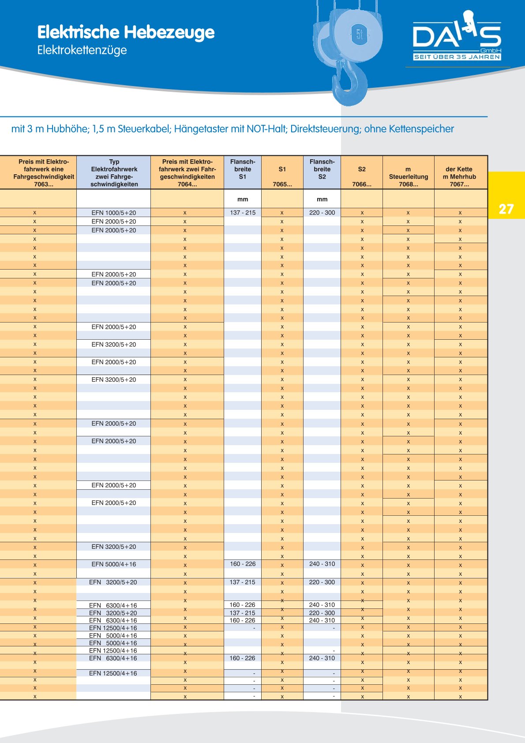This screenshot has width=525, height=743.
Task: Click the 'm Steuerleitung 7068...' column header
Action: 409,176
